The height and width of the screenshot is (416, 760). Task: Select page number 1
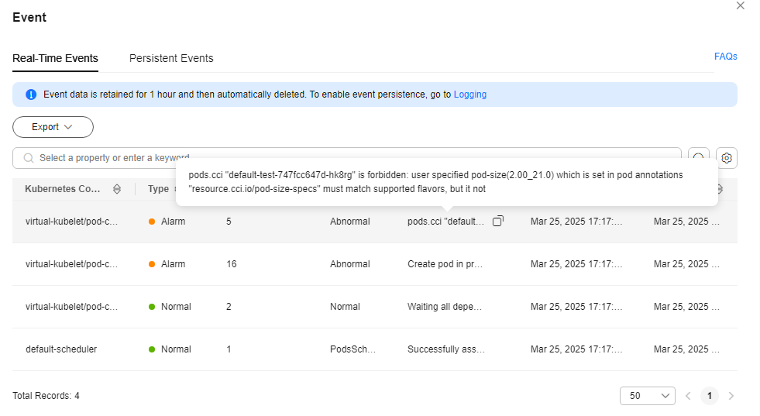click(x=710, y=396)
